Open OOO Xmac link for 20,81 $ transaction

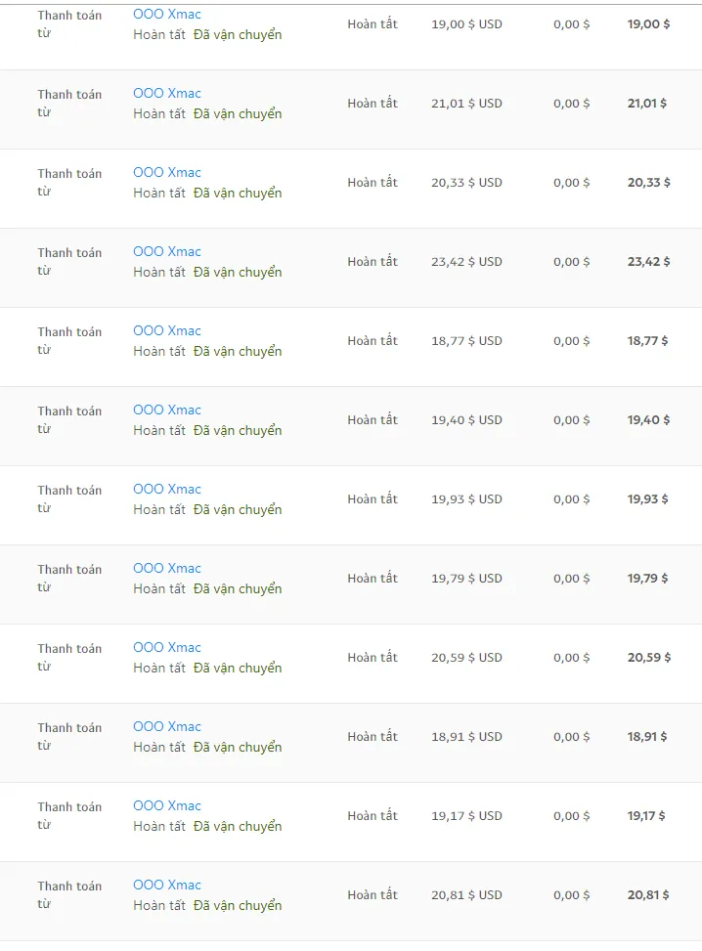point(167,886)
